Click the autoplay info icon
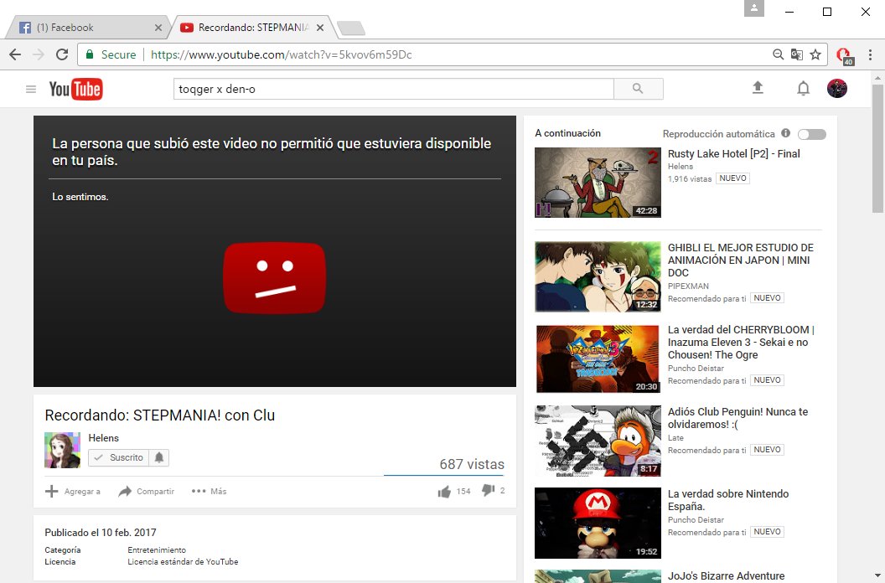 tap(785, 133)
